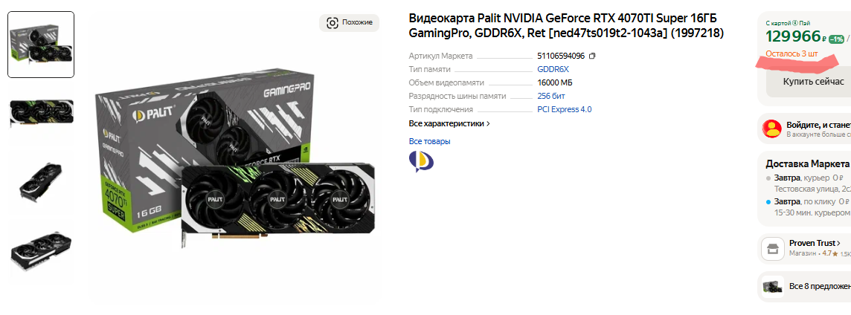Image resolution: width=851 pixels, height=315 pixels.
Task: Open the Proven Trust seller page via its chevron
Action: [x=839, y=244]
